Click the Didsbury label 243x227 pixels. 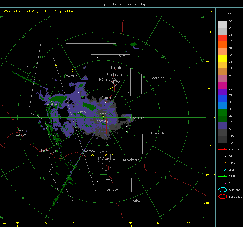point(102,121)
